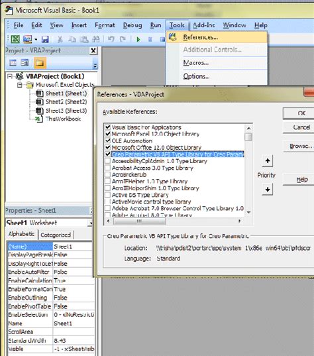Click the Break pause icon

tap(150, 40)
